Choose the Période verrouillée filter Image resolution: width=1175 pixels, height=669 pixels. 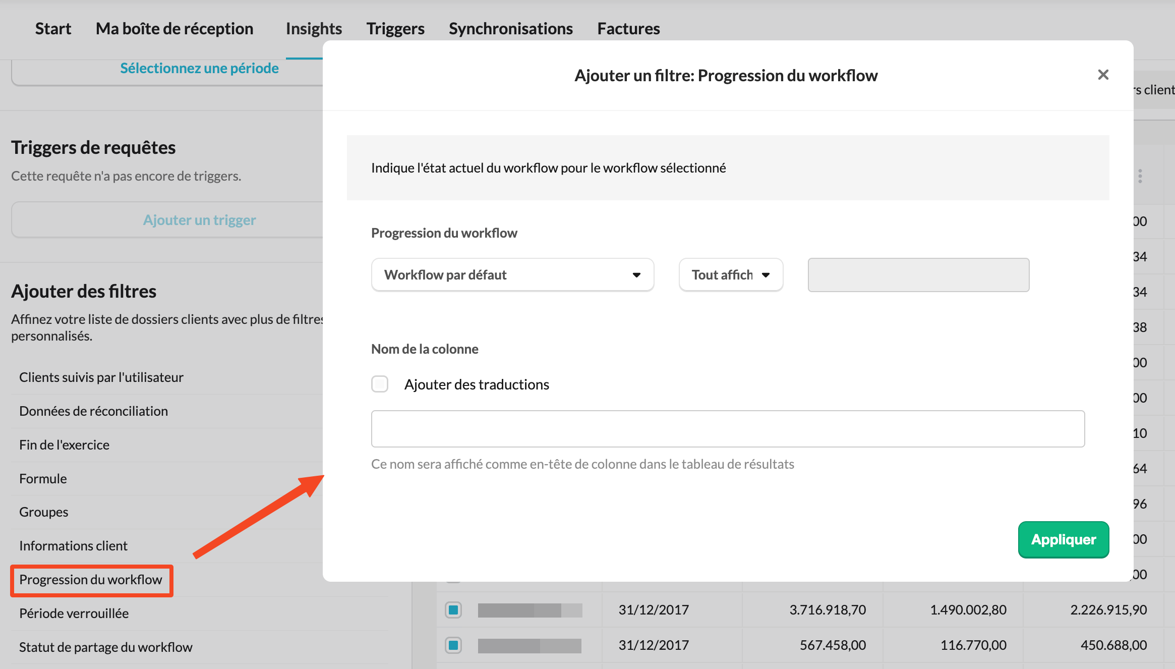(74, 614)
